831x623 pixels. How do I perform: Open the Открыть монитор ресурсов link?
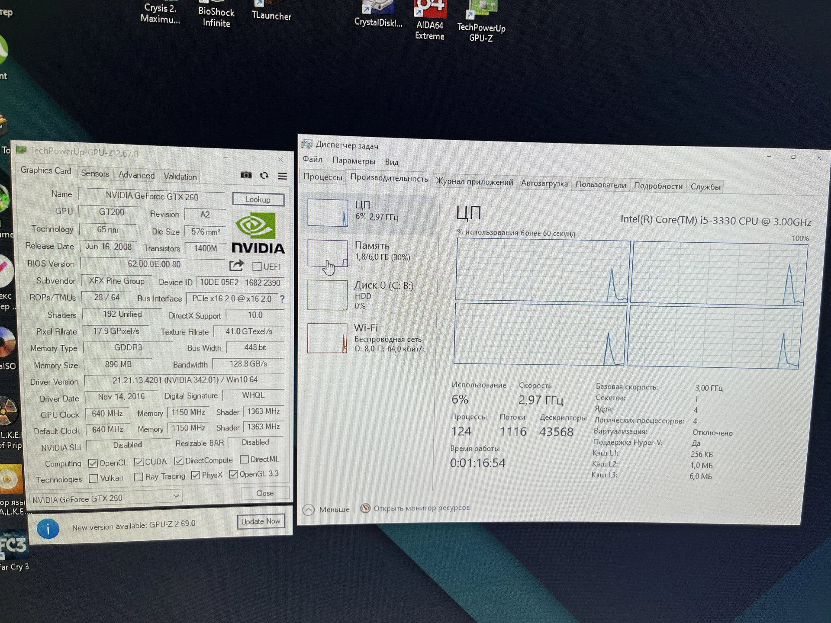click(422, 508)
